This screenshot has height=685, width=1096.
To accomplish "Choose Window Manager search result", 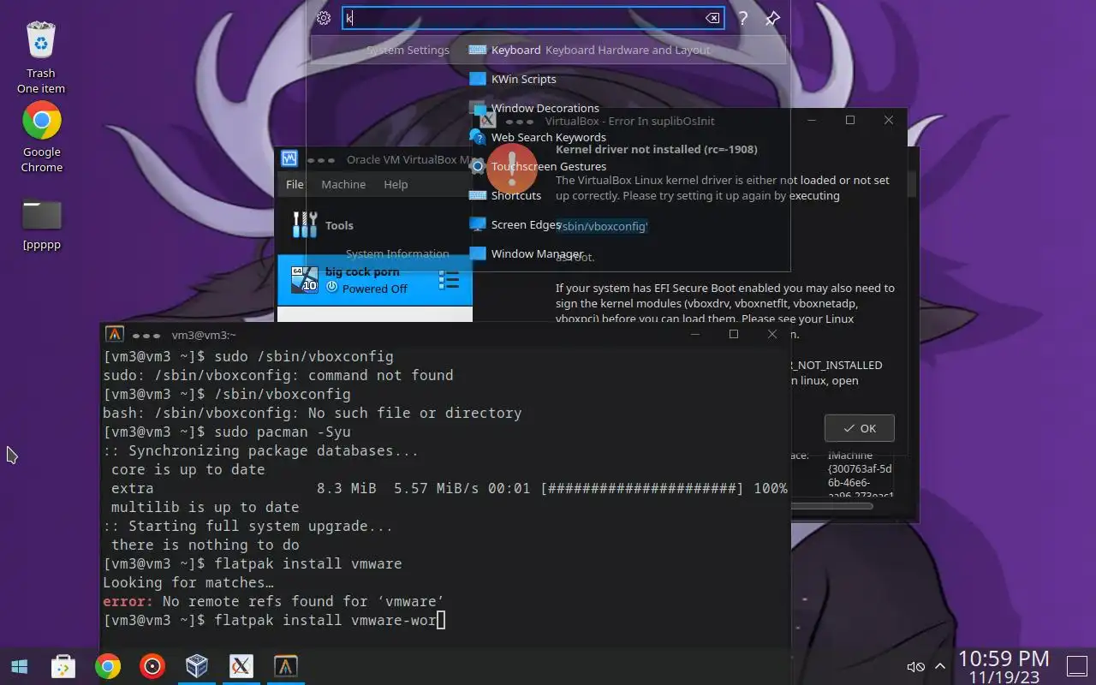I will (x=536, y=253).
